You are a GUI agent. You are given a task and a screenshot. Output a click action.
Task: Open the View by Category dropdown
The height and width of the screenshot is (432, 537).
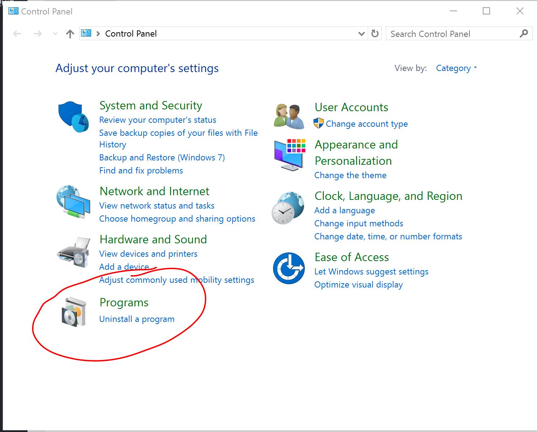pos(456,68)
